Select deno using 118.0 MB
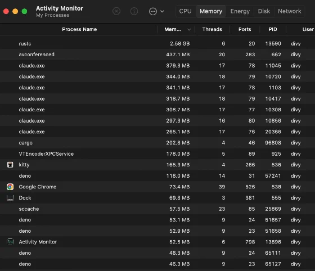 157,175
